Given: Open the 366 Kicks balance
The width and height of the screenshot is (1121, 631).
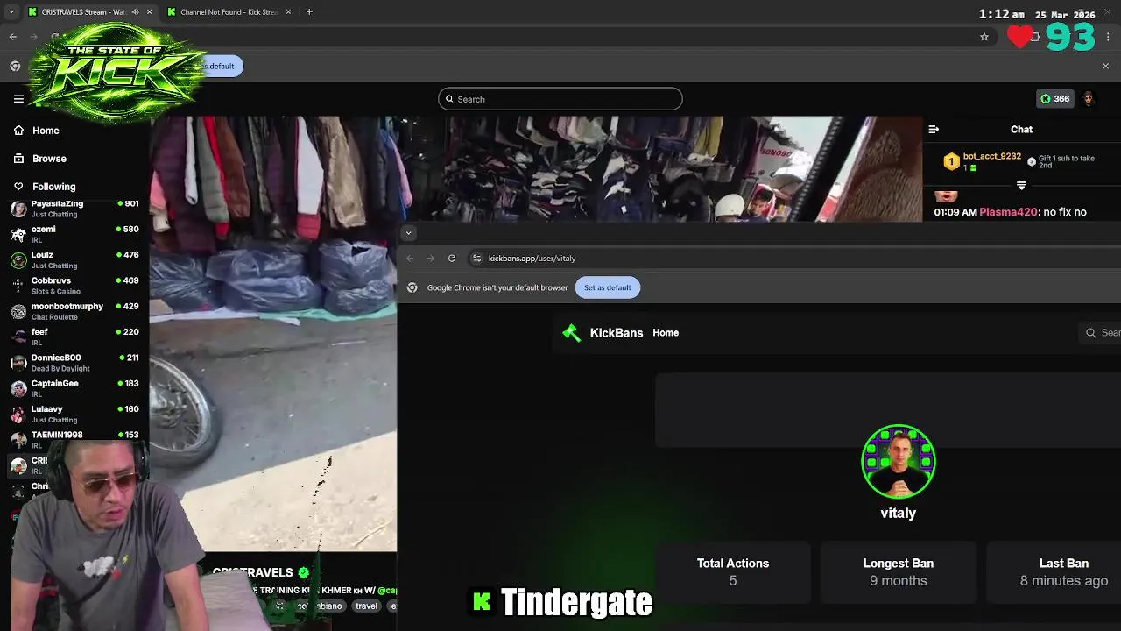Looking at the screenshot, I should [1054, 99].
